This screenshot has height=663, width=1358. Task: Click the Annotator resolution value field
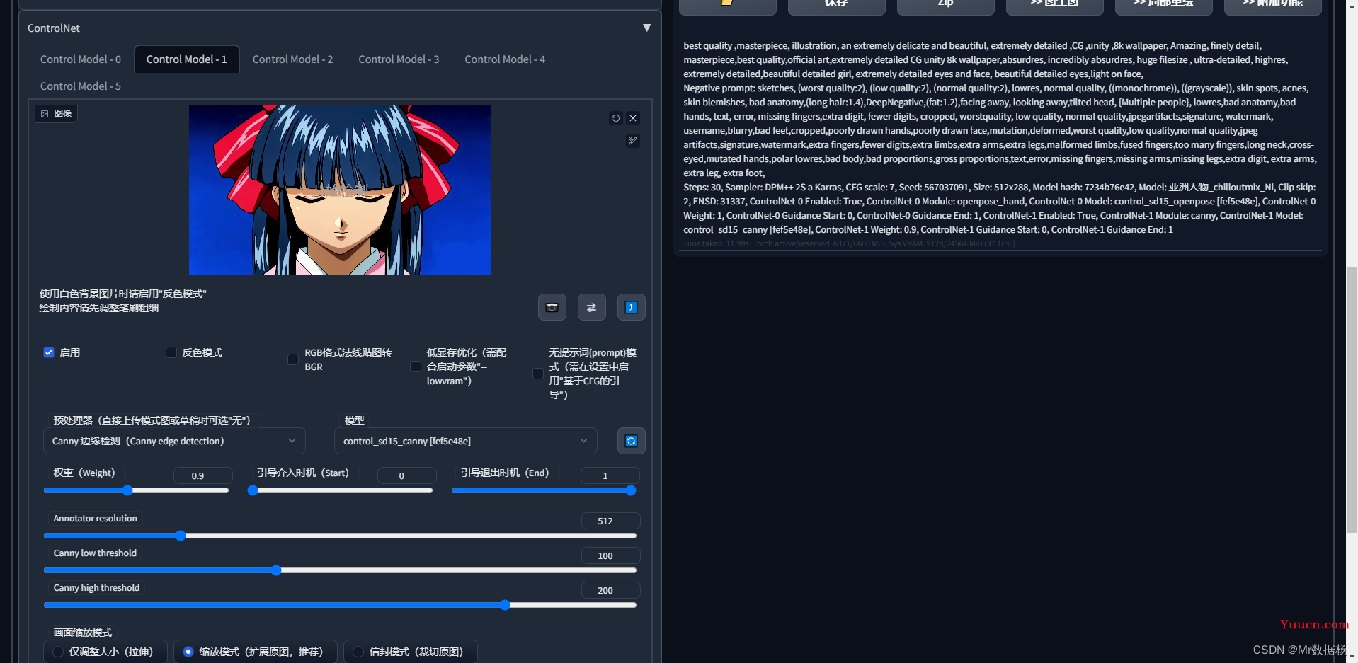(610, 521)
